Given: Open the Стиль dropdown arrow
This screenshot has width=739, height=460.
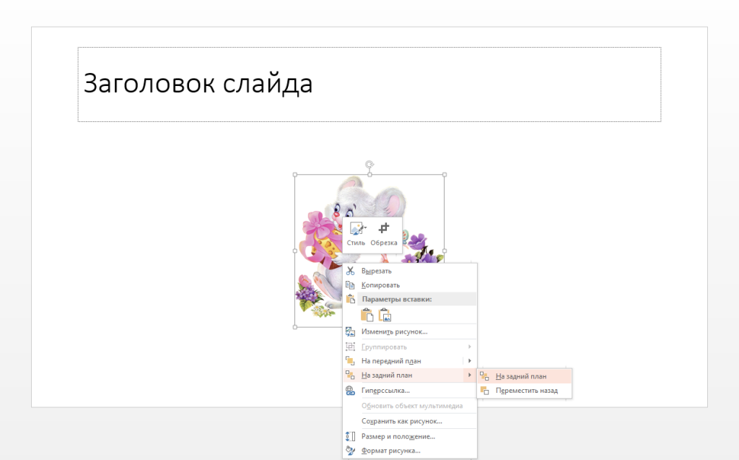Looking at the screenshot, I should click(x=364, y=228).
